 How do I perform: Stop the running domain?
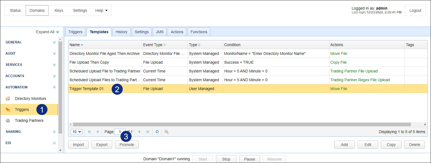[226, 159]
